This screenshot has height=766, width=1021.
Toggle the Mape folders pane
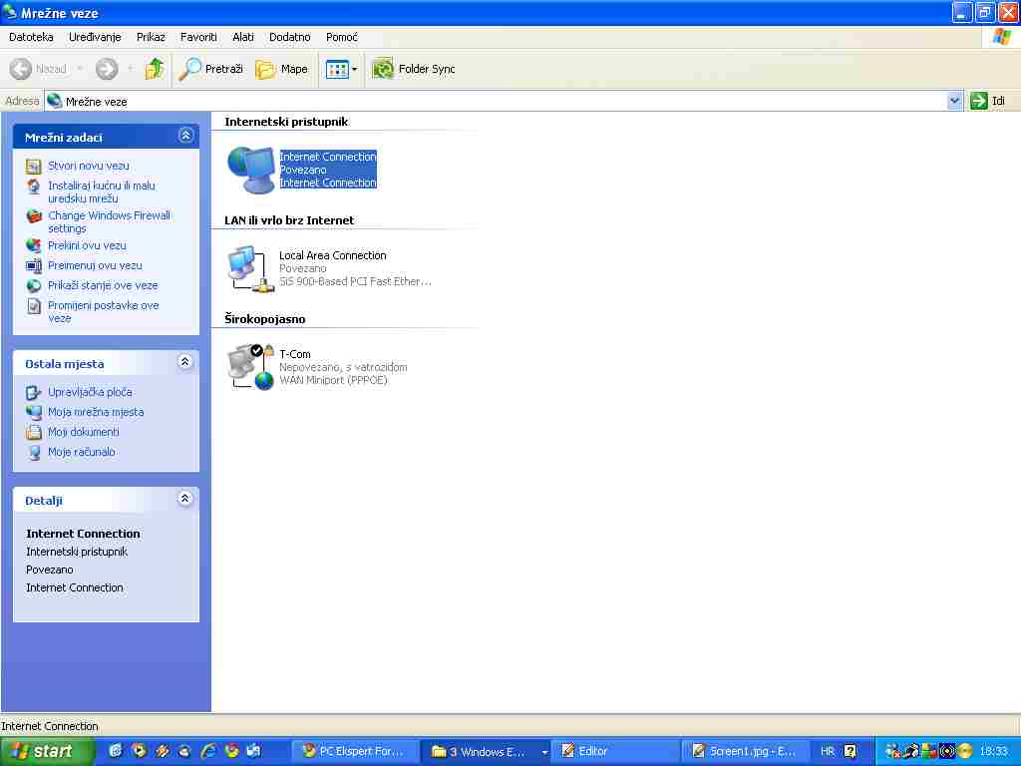(x=282, y=69)
